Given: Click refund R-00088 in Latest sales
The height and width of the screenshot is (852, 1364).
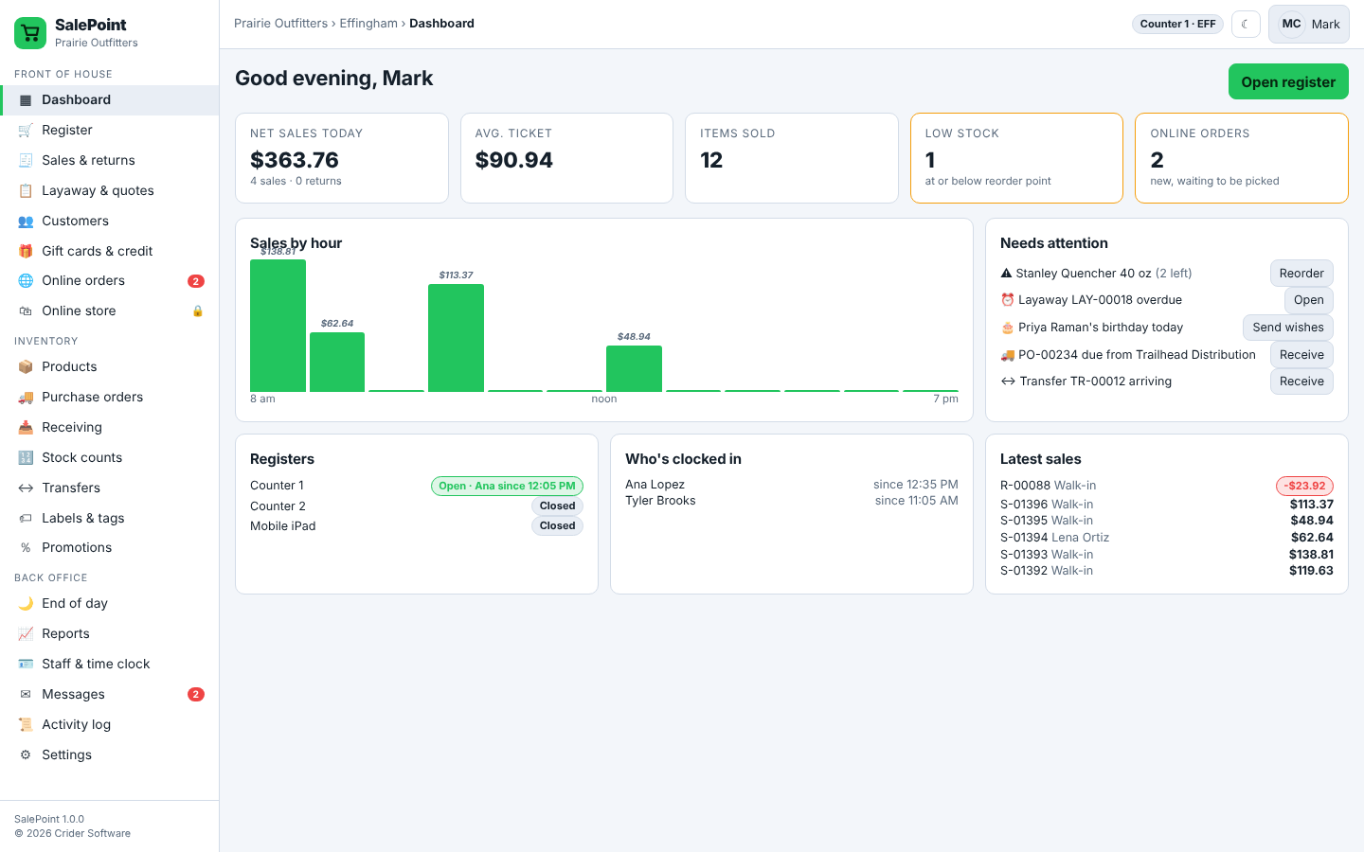Looking at the screenshot, I should click(x=1167, y=487).
